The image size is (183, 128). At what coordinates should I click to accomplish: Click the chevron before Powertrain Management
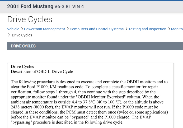(22, 29)
